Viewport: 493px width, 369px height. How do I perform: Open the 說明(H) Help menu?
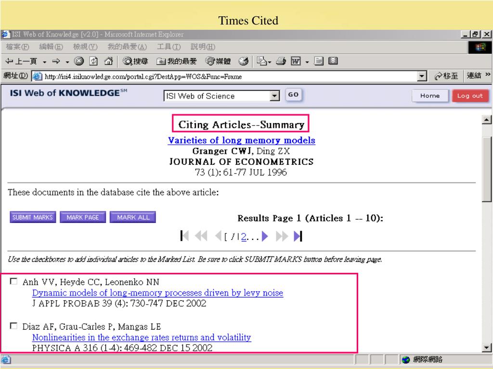point(203,47)
